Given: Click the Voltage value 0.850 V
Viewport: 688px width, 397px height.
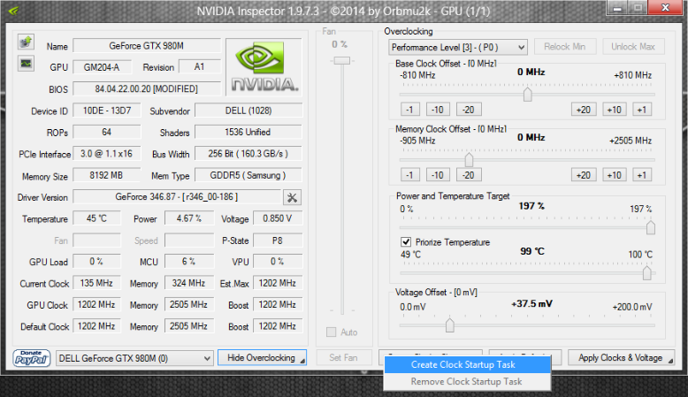Looking at the screenshot, I should (x=278, y=218).
